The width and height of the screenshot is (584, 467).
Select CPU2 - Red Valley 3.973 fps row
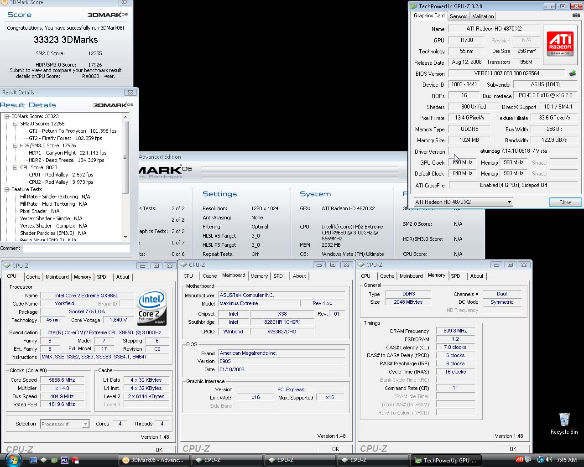point(61,182)
